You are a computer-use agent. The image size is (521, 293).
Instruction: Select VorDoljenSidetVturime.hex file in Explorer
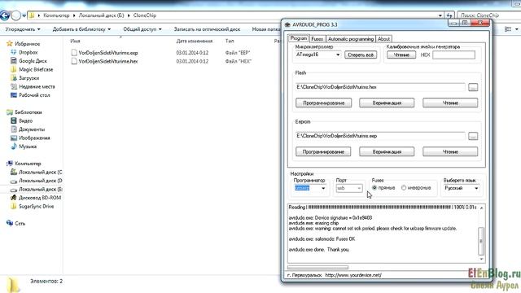pyautogui.click(x=104, y=62)
